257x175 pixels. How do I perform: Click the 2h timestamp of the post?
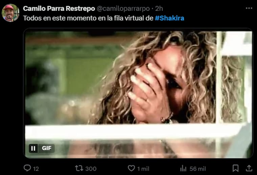pyautogui.click(x=159, y=8)
